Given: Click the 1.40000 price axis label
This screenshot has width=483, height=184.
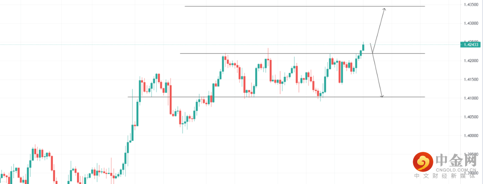Looking at the screenshot, I should point(470,136).
